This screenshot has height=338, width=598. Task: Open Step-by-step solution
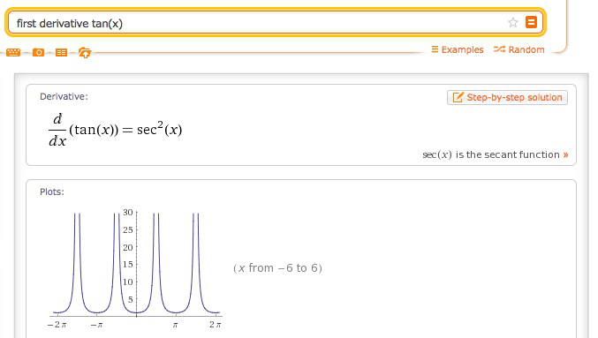tap(507, 98)
